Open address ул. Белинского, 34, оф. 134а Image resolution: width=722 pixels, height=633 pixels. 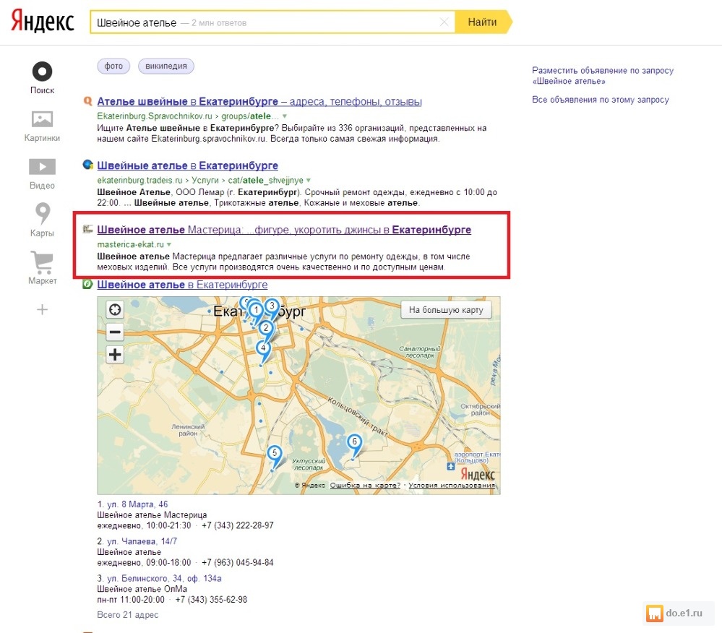(x=164, y=578)
